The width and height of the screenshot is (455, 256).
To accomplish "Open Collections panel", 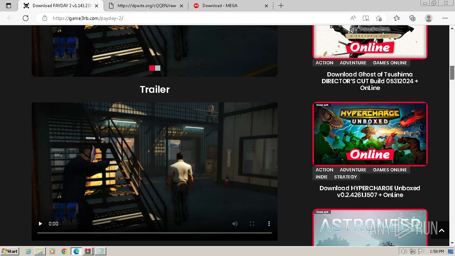I will 412,18.
